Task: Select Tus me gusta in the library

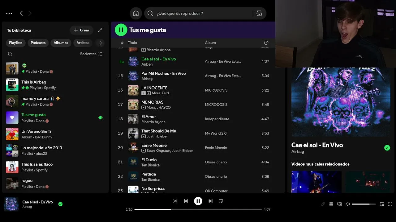Action: point(56,117)
